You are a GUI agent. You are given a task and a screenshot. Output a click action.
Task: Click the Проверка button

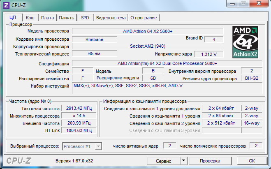point(210,161)
